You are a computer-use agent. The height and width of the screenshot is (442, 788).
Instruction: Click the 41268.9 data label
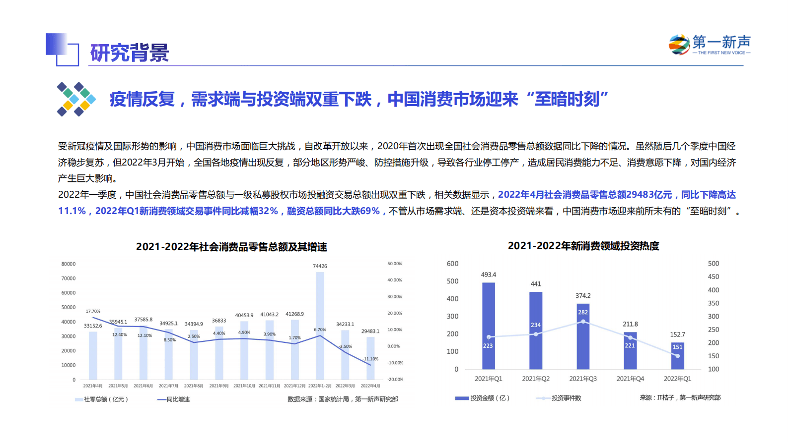[x=294, y=314]
